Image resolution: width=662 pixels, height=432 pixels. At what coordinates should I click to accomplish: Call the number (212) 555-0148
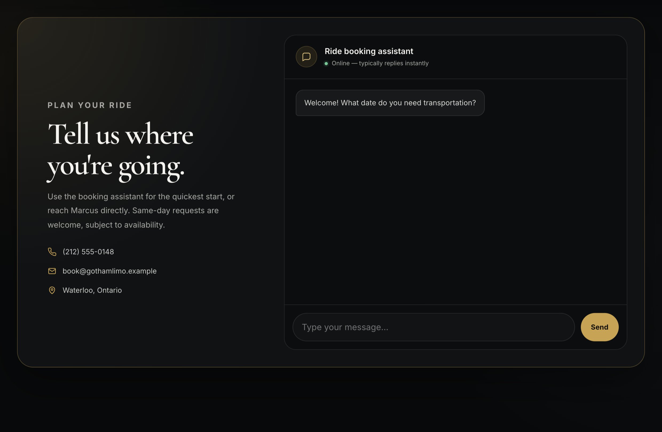(x=88, y=252)
